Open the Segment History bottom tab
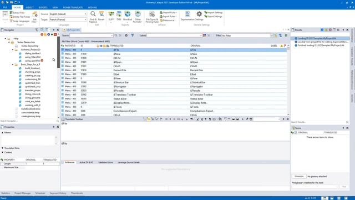This screenshot has width=355, height=200. coord(58,193)
